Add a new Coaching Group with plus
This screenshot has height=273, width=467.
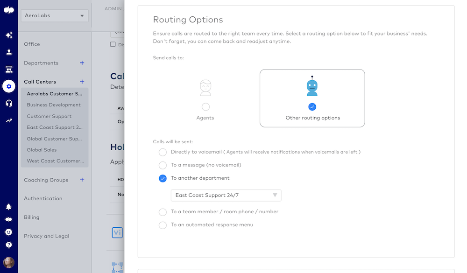[x=82, y=180]
